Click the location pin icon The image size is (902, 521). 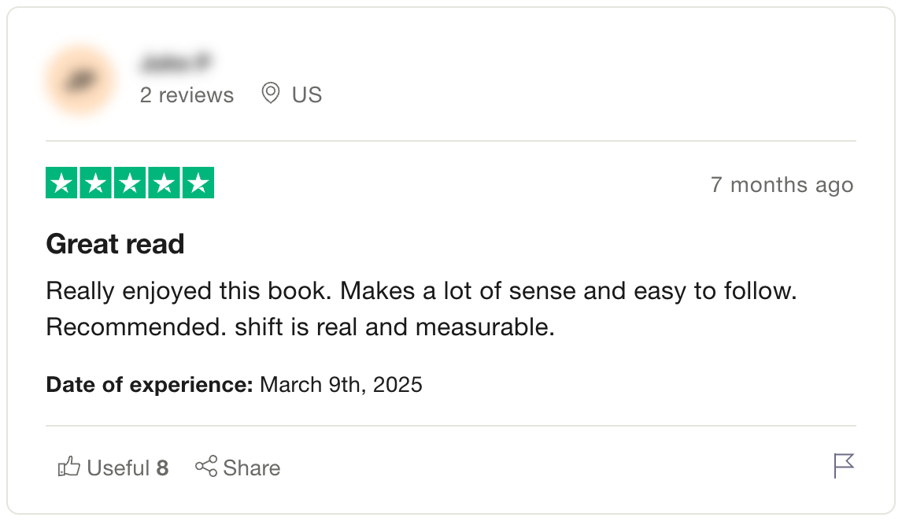(x=271, y=94)
